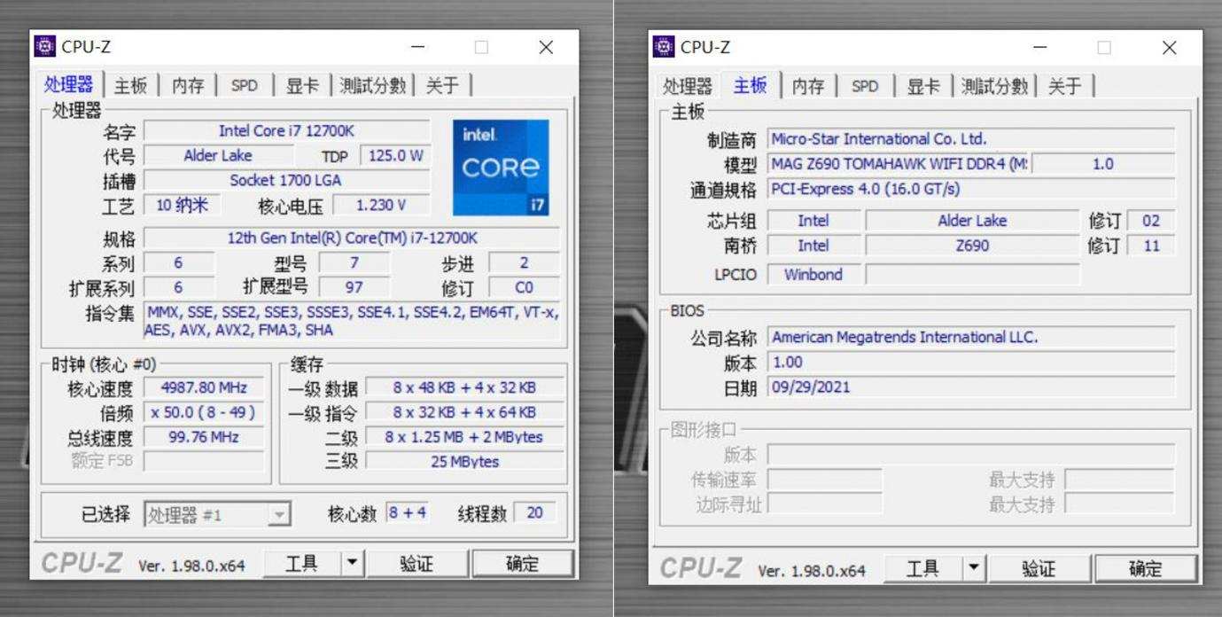Switch to the 测试分数 (Bench) tab in right window
The height and width of the screenshot is (617, 1222).
pos(993,86)
